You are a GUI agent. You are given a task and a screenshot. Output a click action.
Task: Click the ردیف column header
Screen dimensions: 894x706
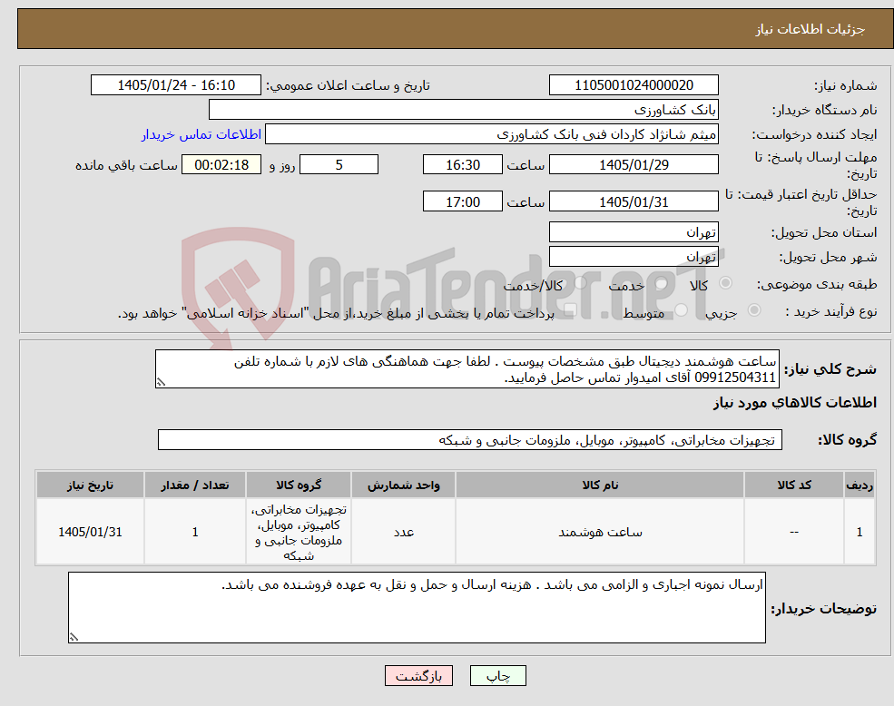[860, 485]
